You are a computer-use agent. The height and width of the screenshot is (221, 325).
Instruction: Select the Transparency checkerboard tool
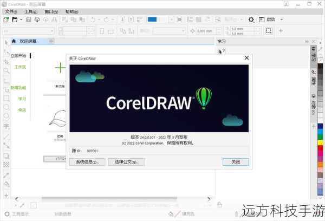[x=6, y=165]
